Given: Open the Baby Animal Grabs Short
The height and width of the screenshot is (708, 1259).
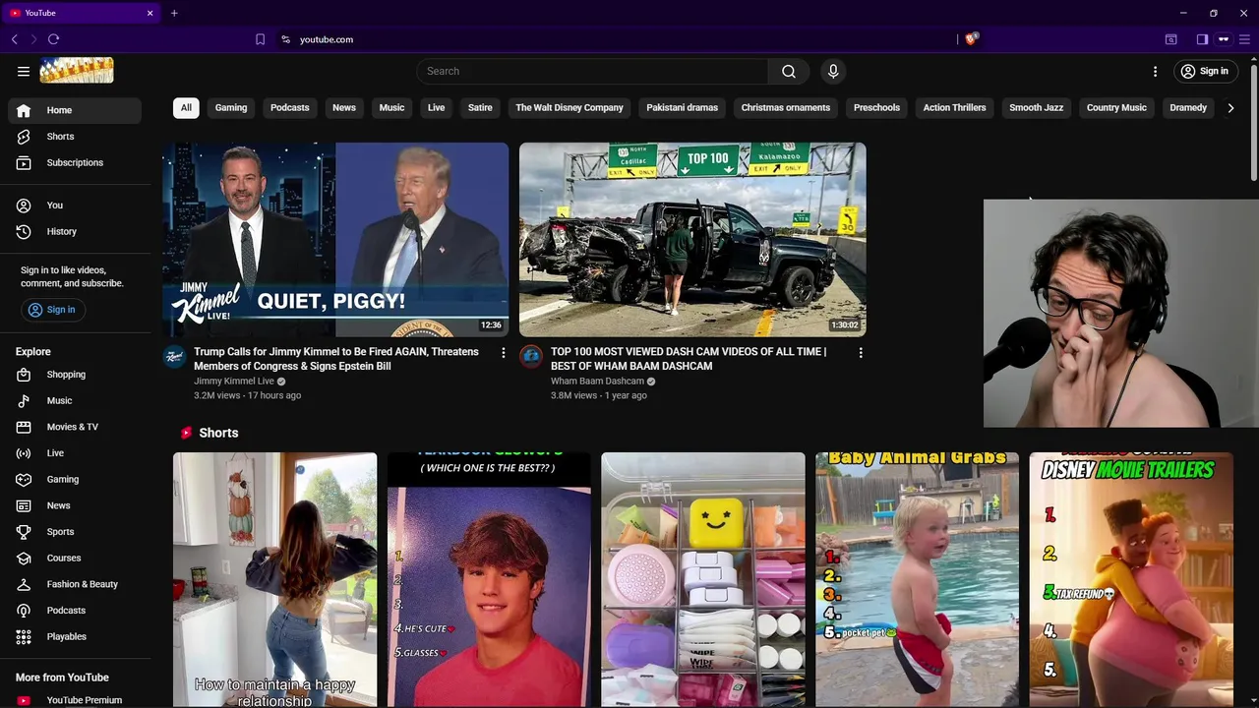Looking at the screenshot, I should pyautogui.click(x=917, y=580).
